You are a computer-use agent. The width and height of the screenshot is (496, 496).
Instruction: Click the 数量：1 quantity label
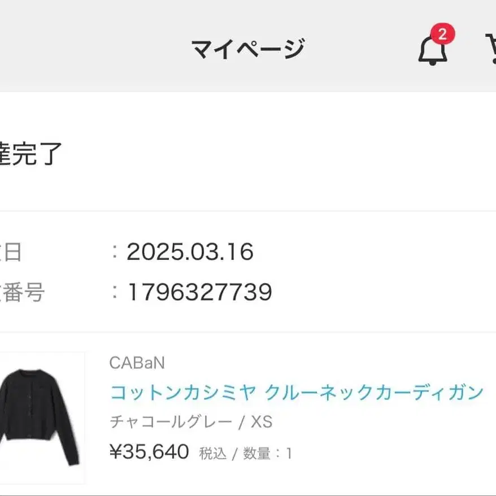(267, 453)
